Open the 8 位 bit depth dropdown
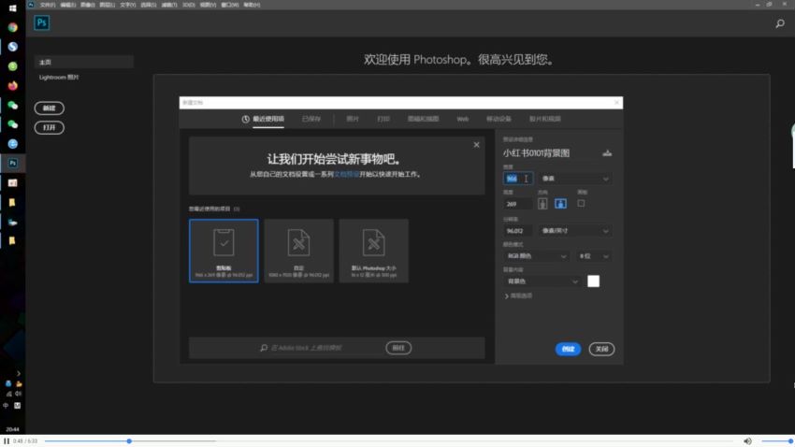This screenshot has height=447, width=795. [x=594, y=256]
